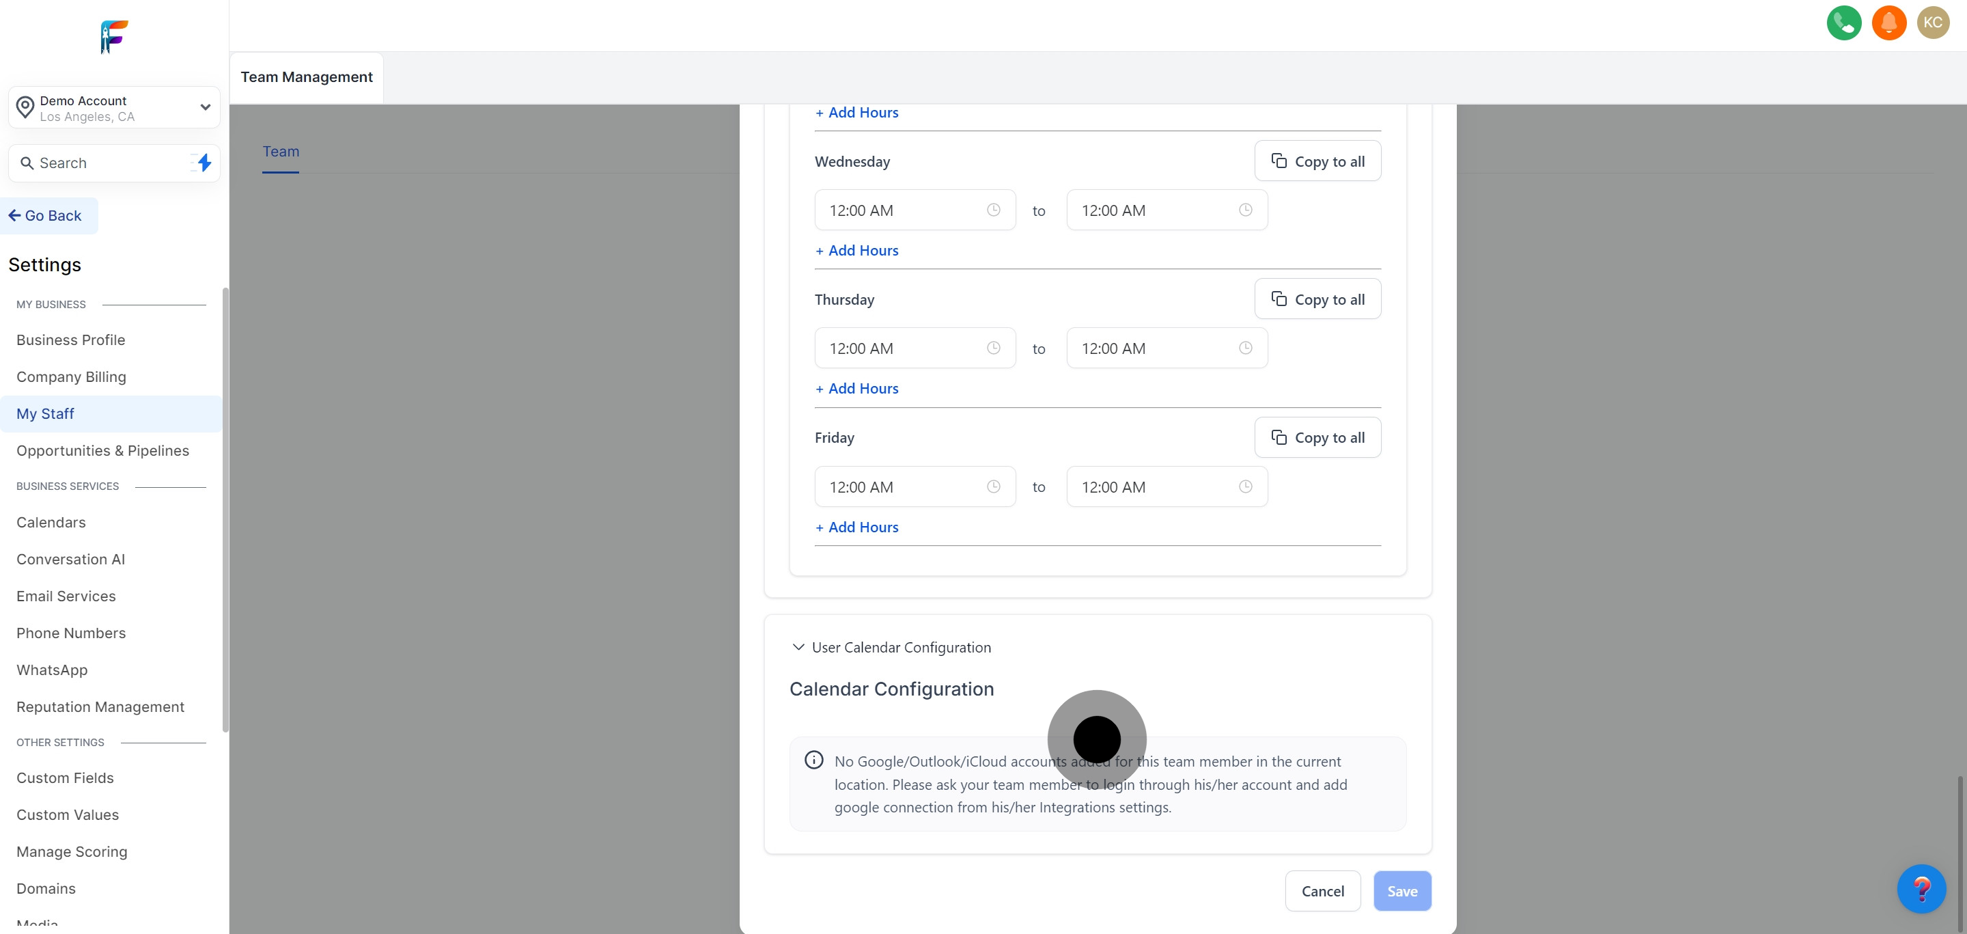1967x934 pixels.
Task: Open the green phone call icon
Action: point(1844,23)
